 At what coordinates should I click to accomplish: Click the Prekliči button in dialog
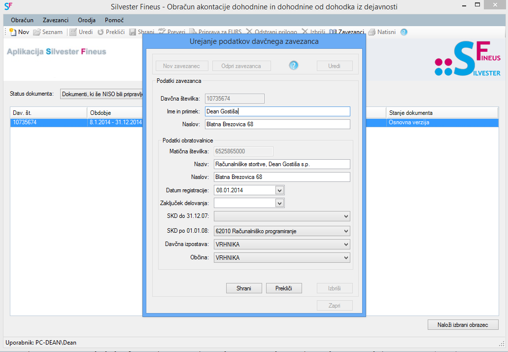tap(284, 288)
